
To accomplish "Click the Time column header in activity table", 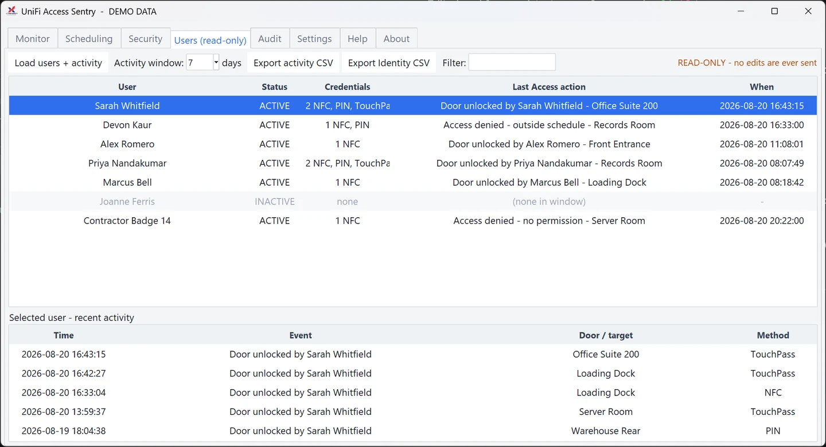I will click(x=64, y=335).
